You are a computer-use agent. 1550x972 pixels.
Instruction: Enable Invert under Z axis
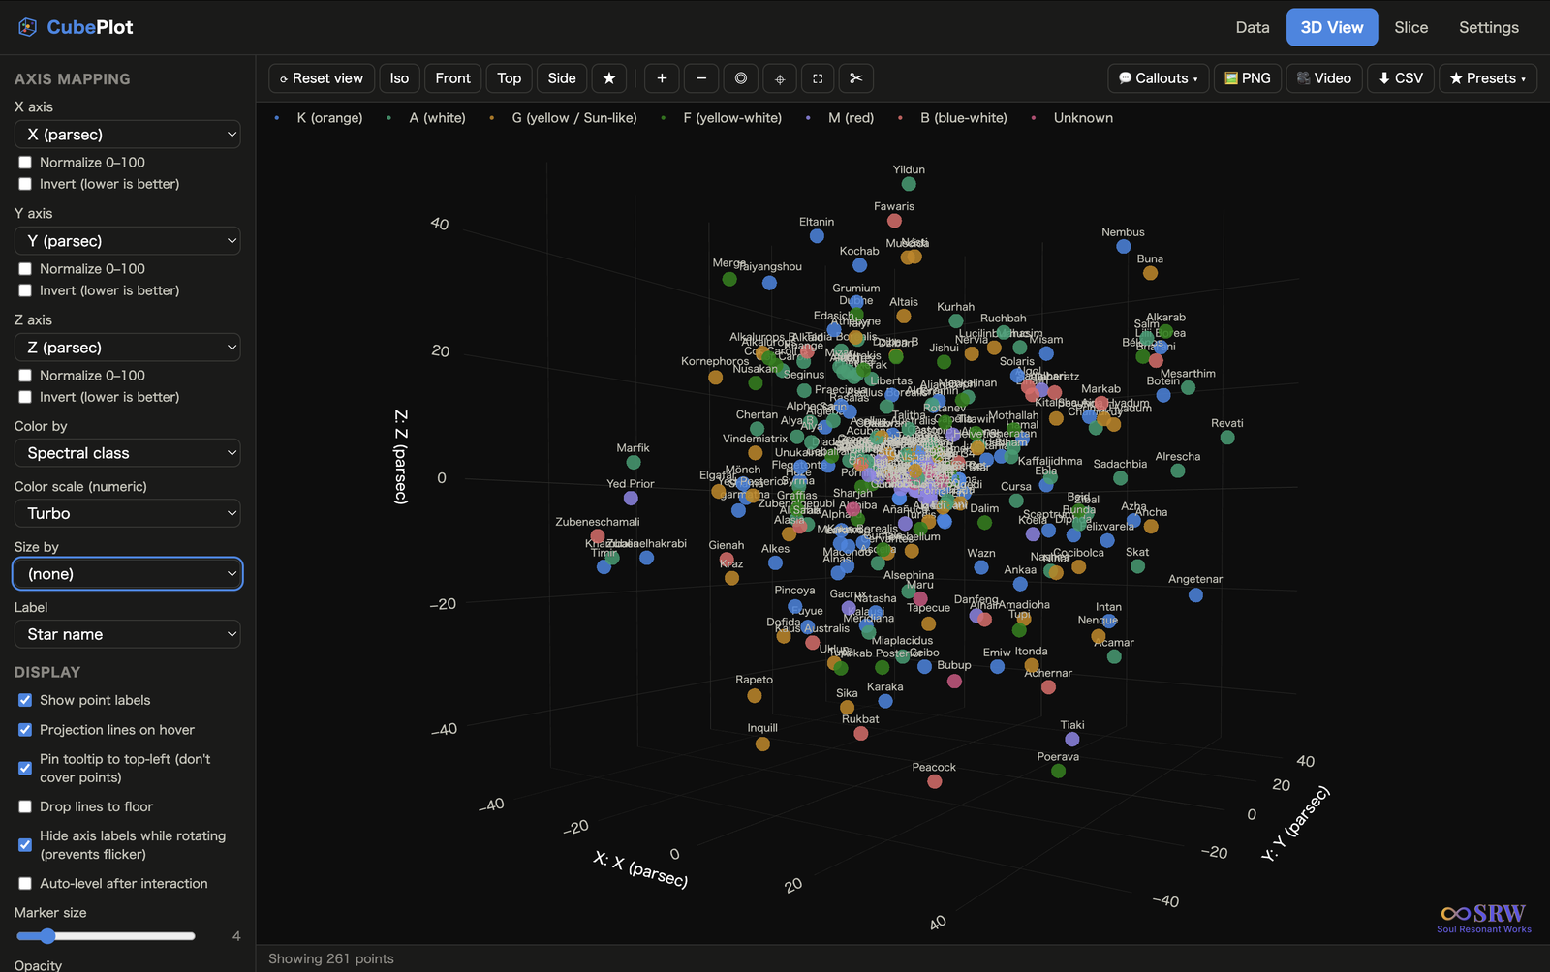[x=25, y=397]
